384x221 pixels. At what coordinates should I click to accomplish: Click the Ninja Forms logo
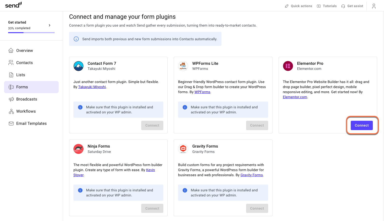coord(78,149)
